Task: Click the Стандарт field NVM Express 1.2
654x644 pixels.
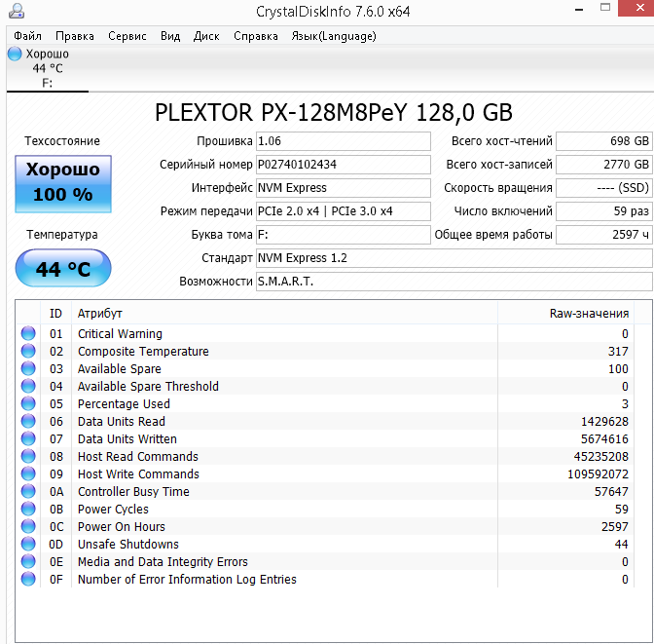Action: (454, 258)
